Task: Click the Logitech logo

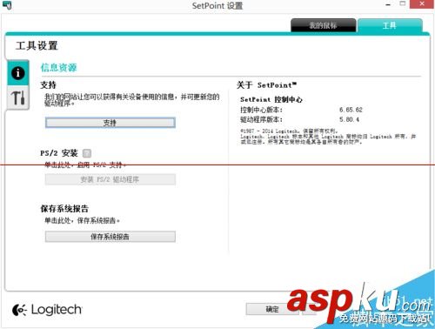Action: (x=47, y=310)
